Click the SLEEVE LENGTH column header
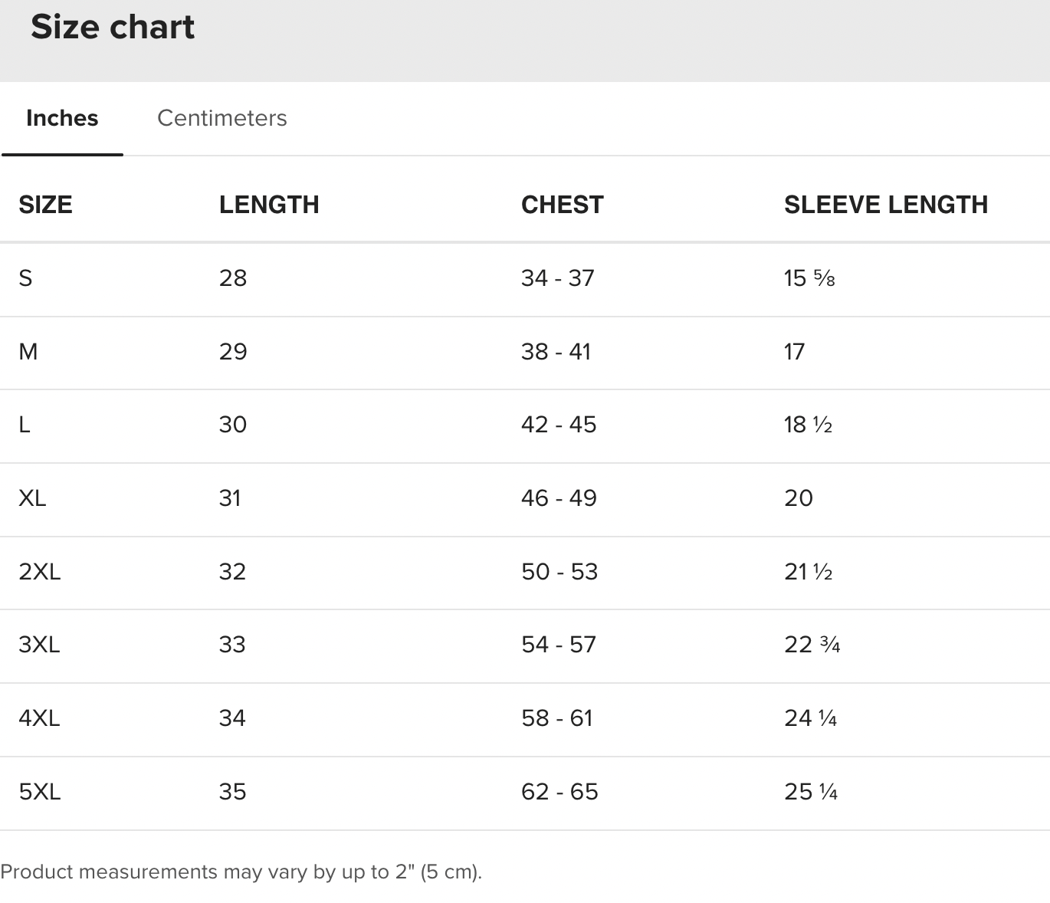 coord(885,205)
